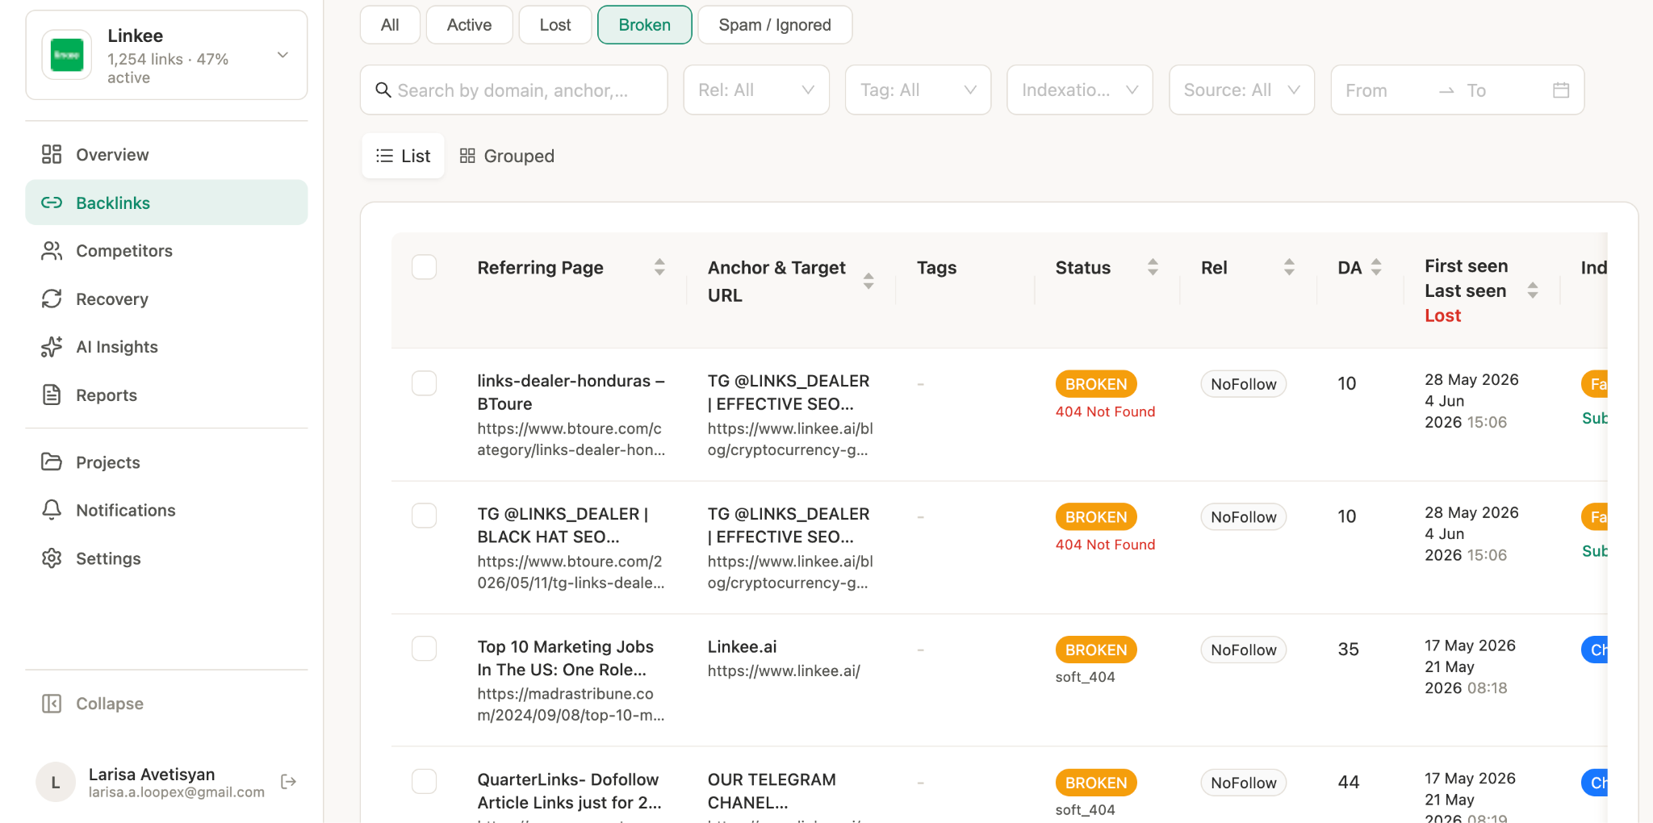
Task: Open Competitors in the sidebar
Action: [166, 251]
